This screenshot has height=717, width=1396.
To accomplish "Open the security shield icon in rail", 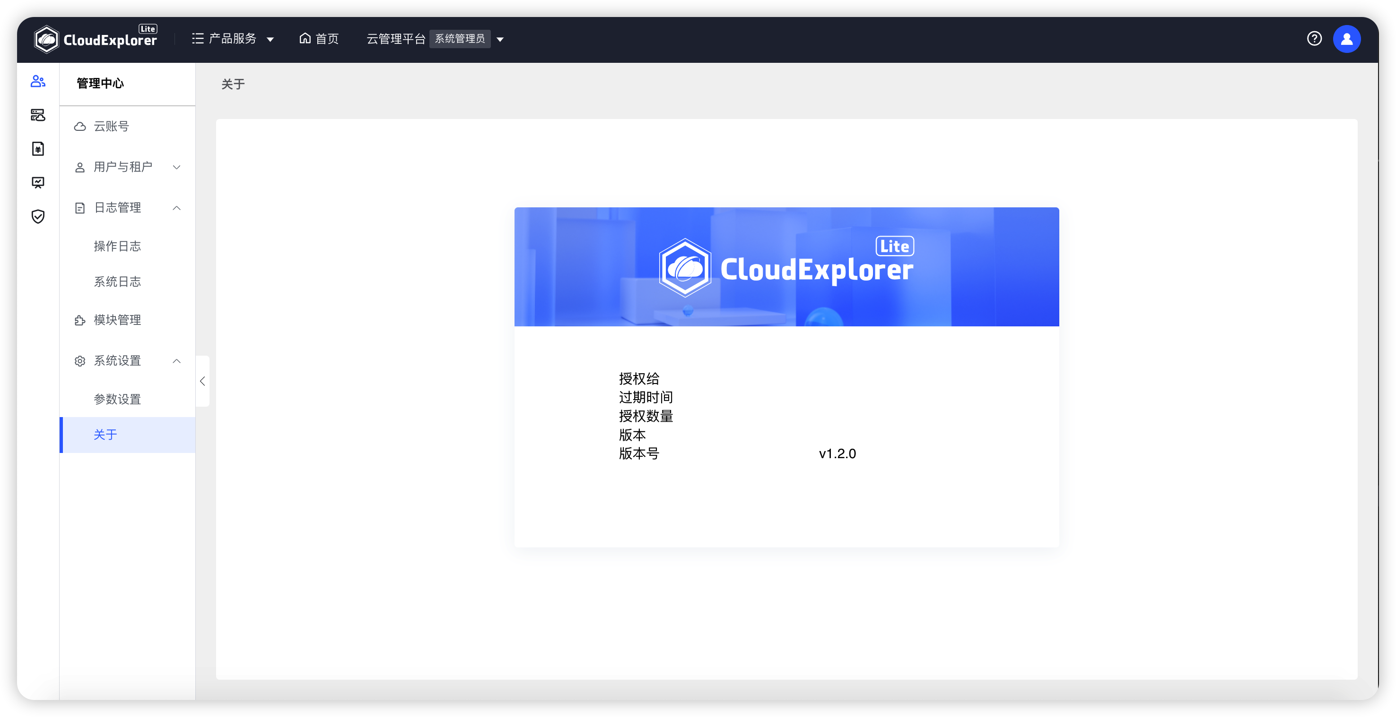I will tap(38, 216).
